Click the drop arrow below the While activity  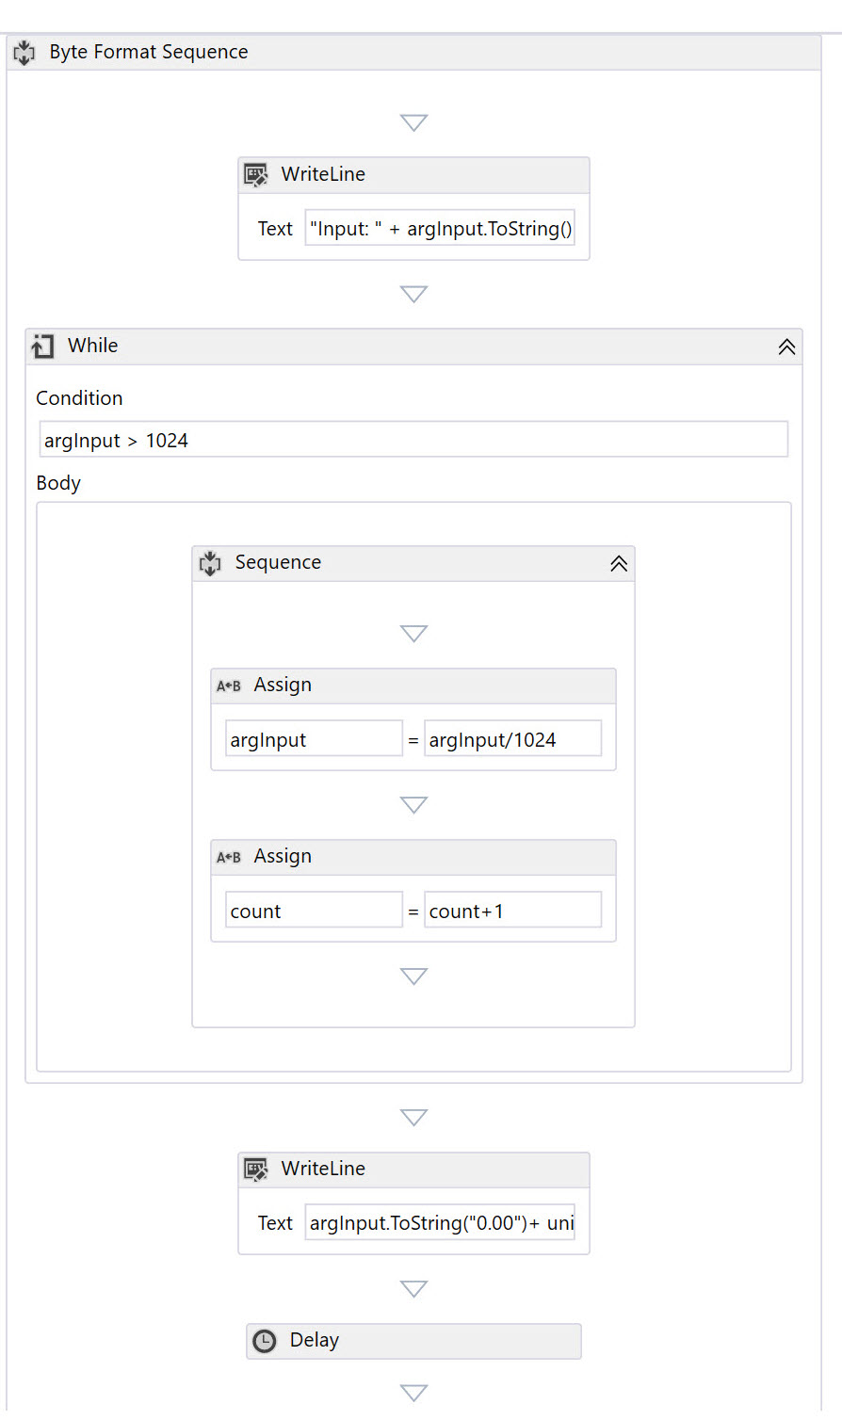point(414,1117)
